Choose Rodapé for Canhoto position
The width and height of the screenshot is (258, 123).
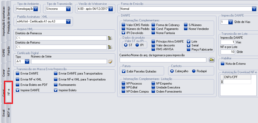tap(194, 71)
